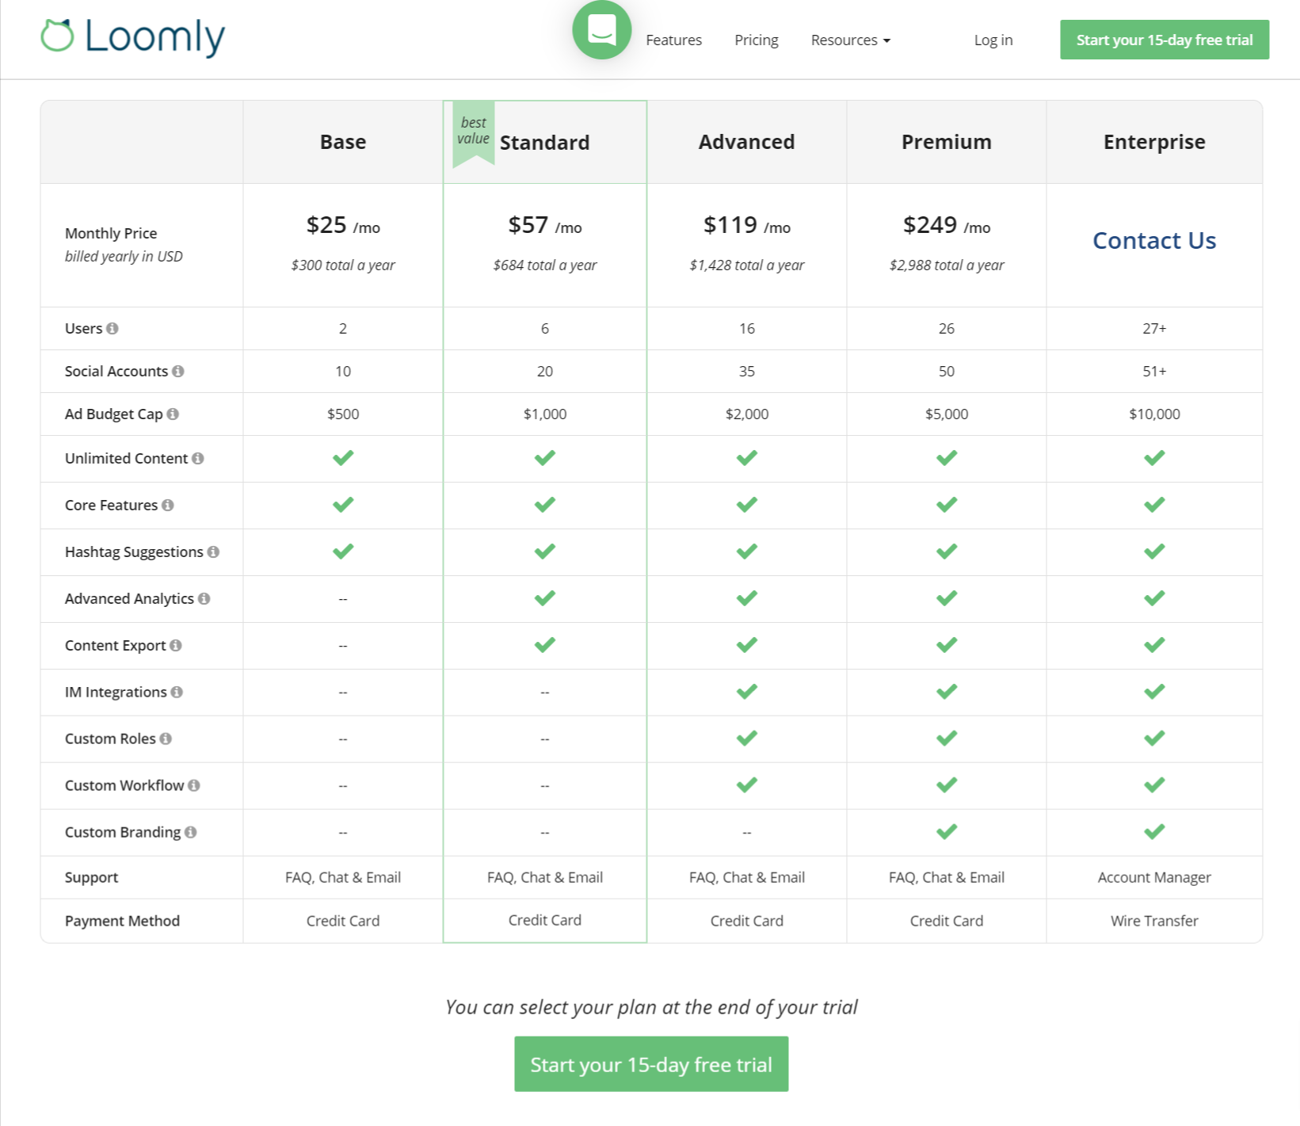
Task: Click info icon beside Custom Branding
Action: (x=191, y=832)
